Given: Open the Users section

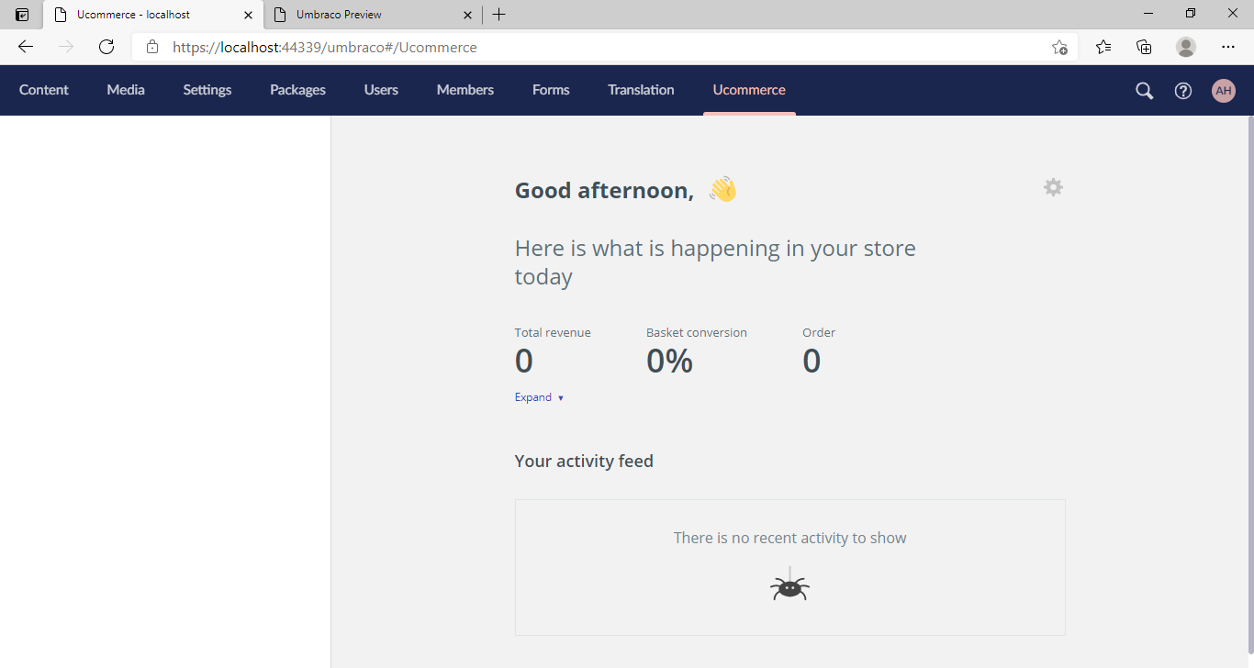Looking at the screenshot, I should [381, 90].
